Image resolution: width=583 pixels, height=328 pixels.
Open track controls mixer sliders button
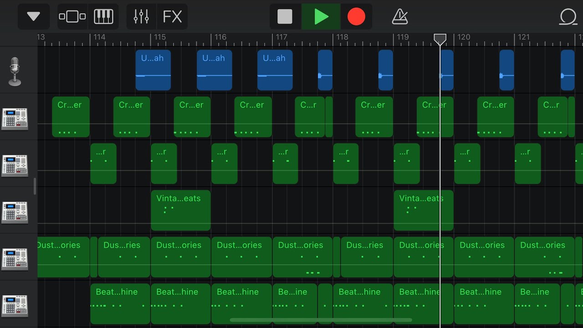click(141, 17)
